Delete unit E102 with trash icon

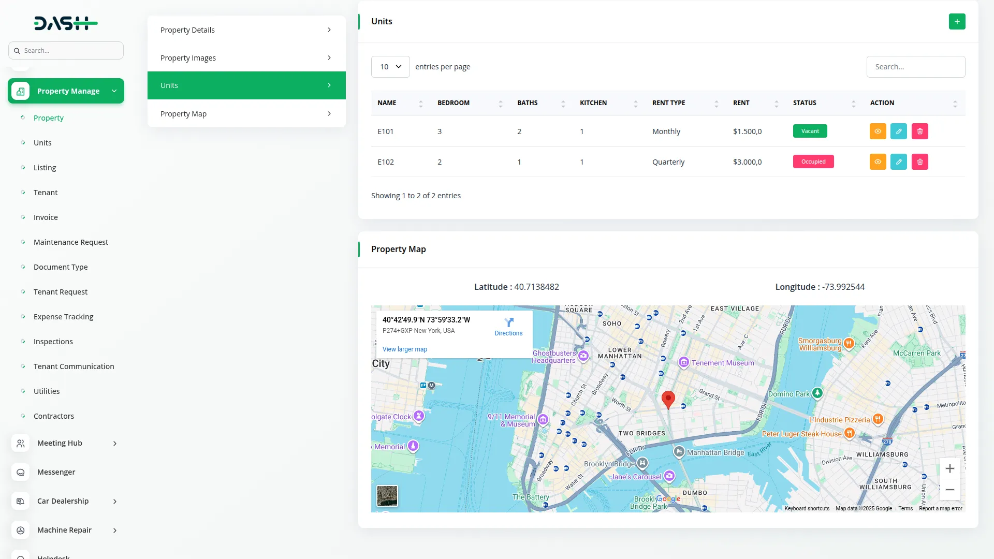[x=920, y=162]
